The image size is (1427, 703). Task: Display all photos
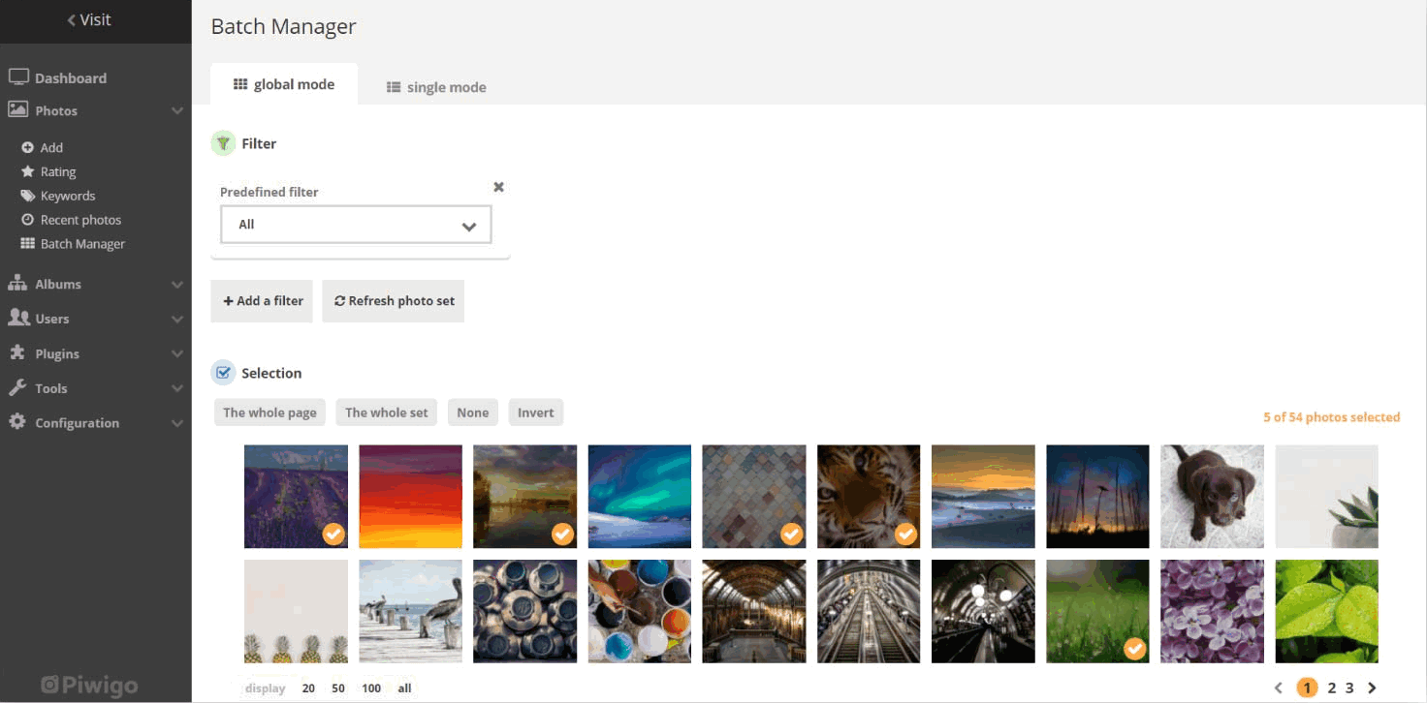pyautogui.click(x=404, y=688)
